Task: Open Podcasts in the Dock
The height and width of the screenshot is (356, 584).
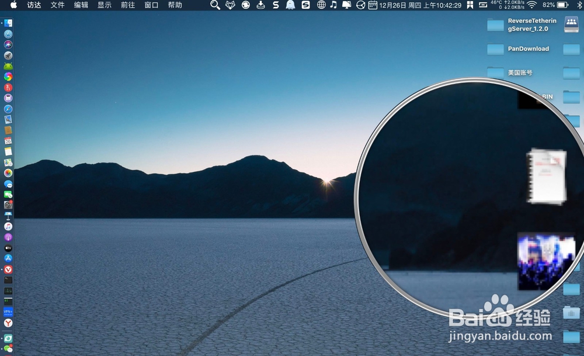Action: click(8, 237)
